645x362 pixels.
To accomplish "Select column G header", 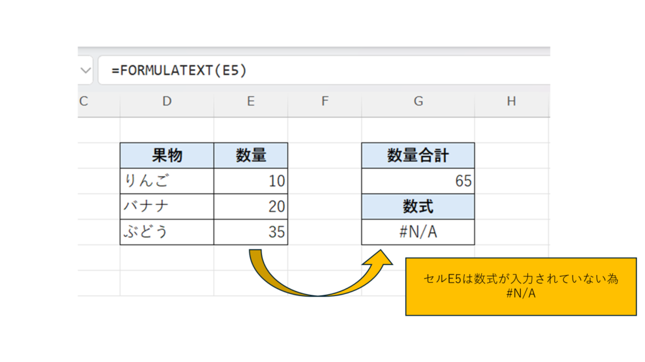I will (x=418, y=101).
